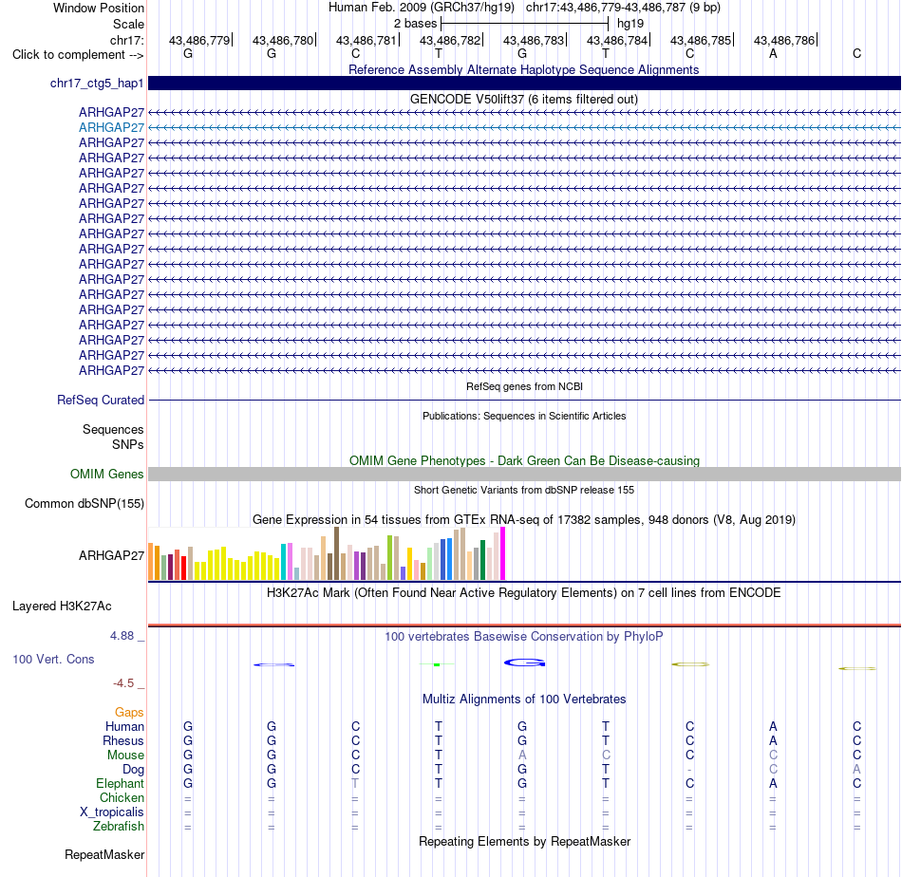Click the RepeatMasker track label
Image resolution: width=902 pixels, height=877 pixels.
104,854
